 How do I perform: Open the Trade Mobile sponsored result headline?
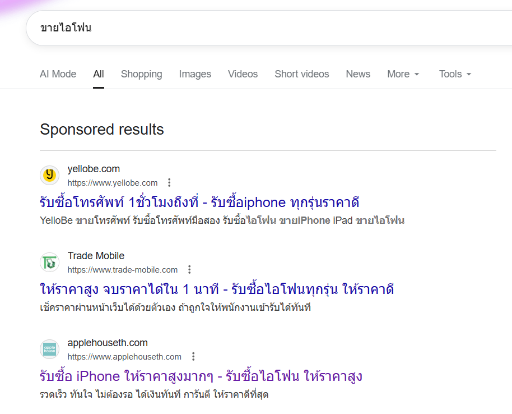coord(217,289)
